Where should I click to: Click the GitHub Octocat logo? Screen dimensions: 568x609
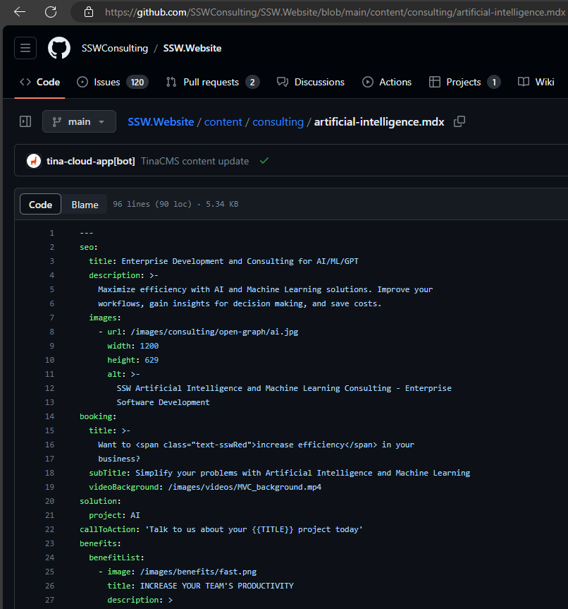coord(59,48)
